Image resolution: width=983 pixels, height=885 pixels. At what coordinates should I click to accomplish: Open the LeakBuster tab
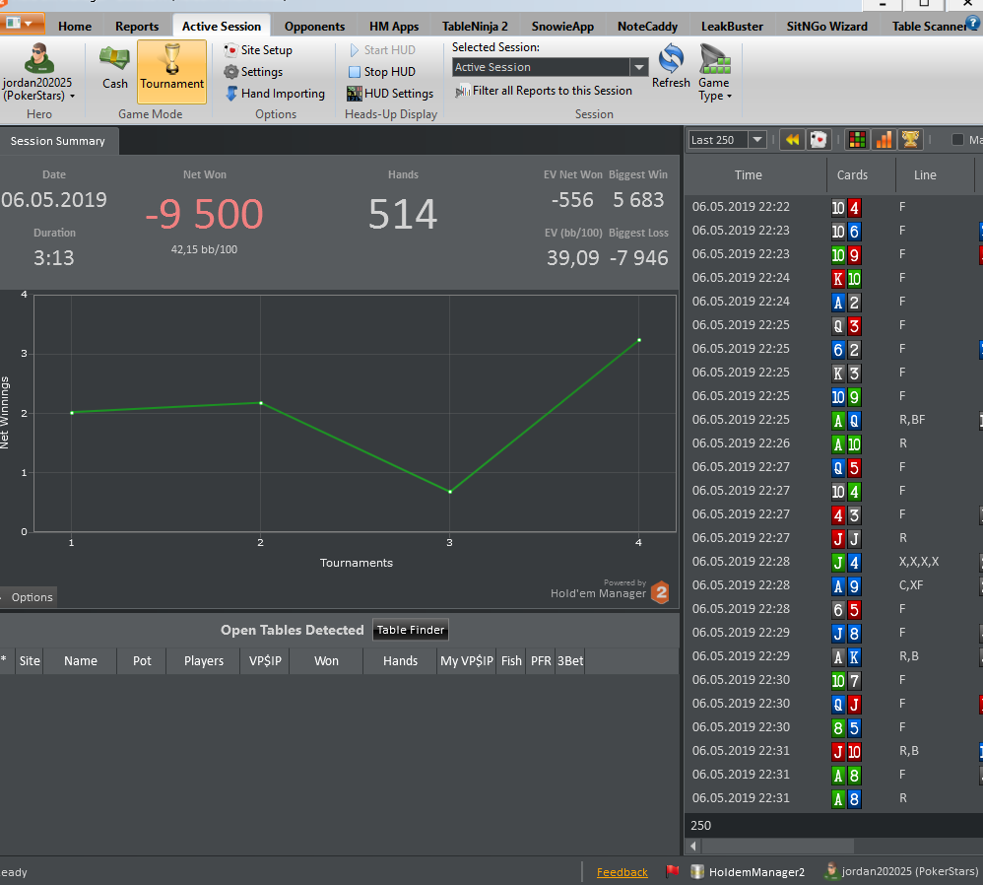pos(732,27)
